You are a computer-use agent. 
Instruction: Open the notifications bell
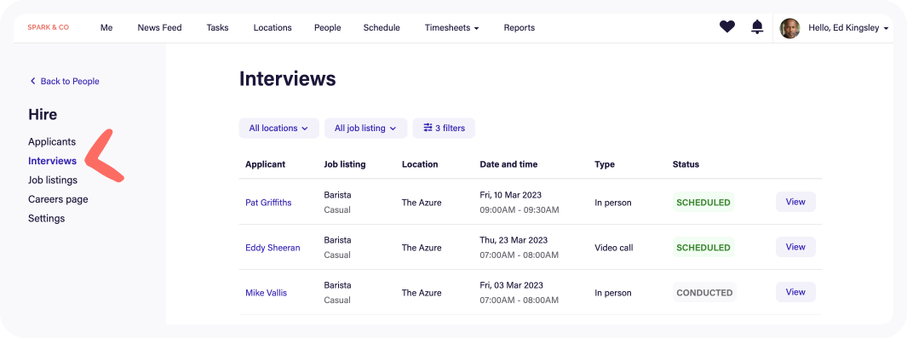coord(757,26)
